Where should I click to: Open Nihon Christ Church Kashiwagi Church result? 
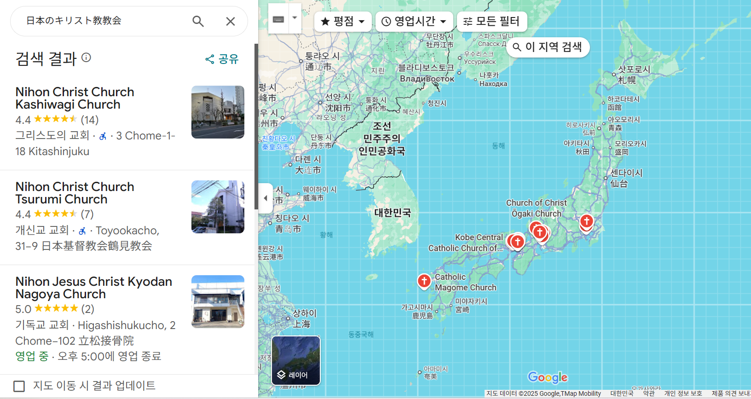(x=75, y=98)
